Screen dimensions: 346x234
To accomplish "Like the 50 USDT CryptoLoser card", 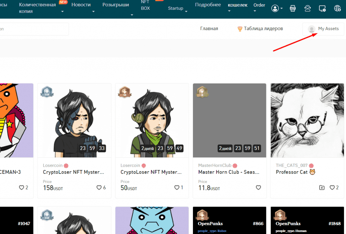I will click(177, 187).
